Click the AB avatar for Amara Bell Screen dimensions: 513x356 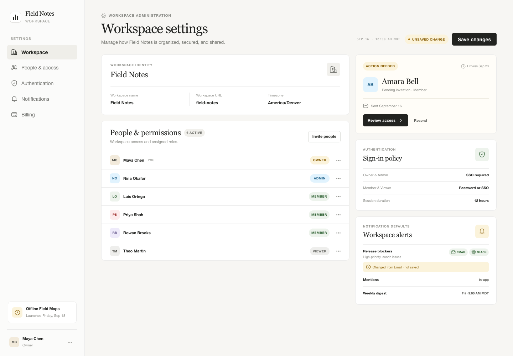[x=370, y=85]
